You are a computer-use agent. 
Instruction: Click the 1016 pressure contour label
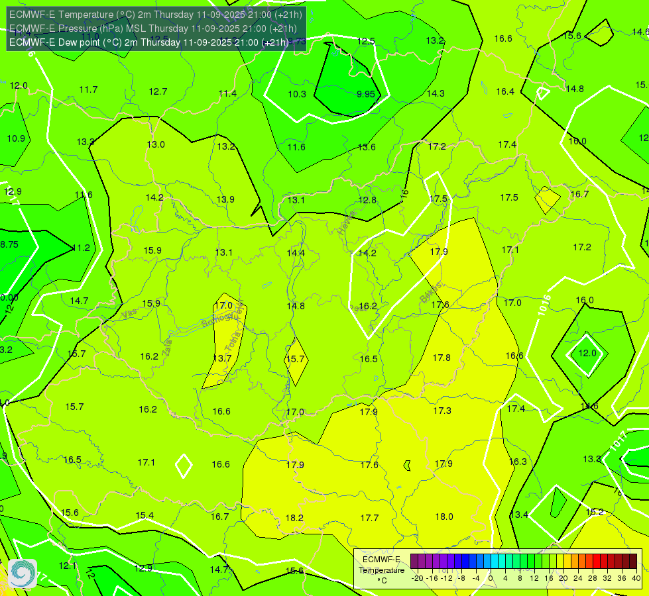pos(545,305)
